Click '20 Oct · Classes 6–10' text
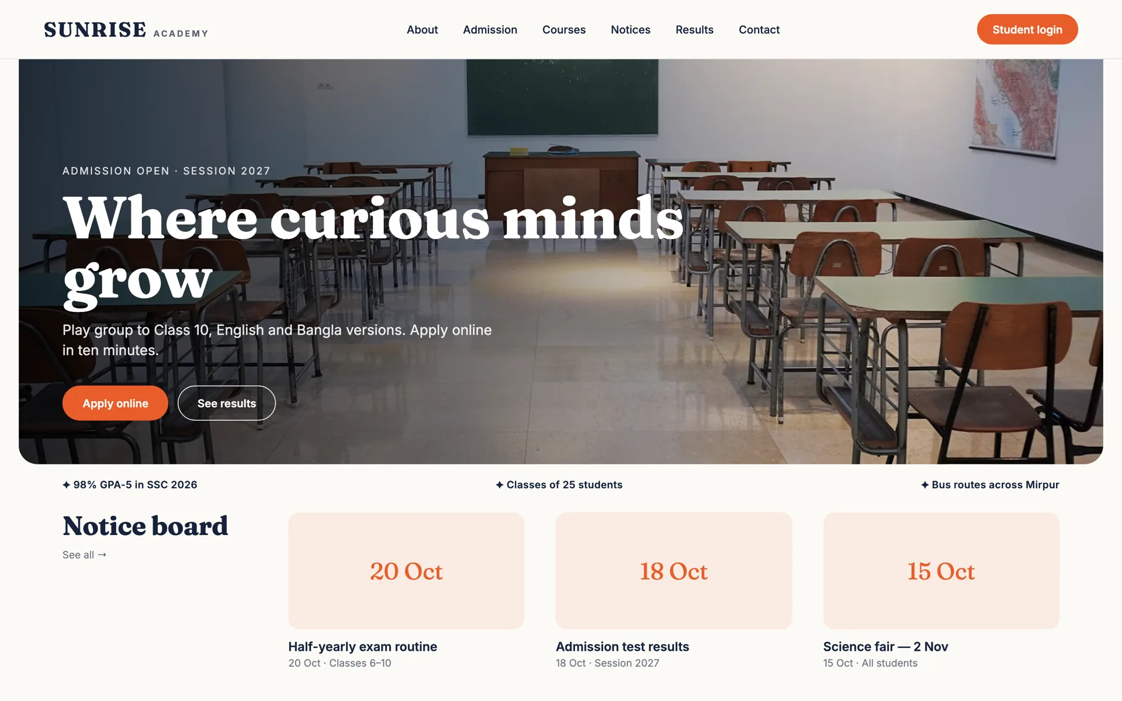 point(340,663)
